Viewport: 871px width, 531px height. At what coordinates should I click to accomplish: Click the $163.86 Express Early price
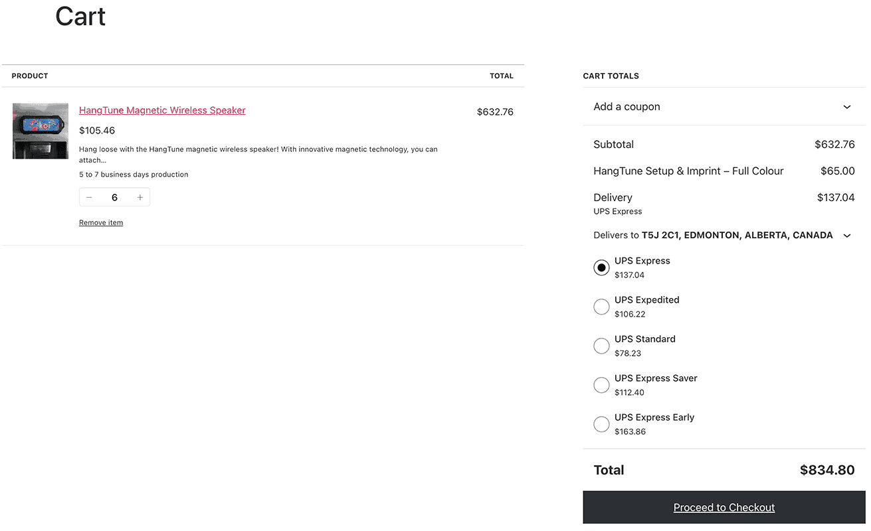click(x=630, y=431)
